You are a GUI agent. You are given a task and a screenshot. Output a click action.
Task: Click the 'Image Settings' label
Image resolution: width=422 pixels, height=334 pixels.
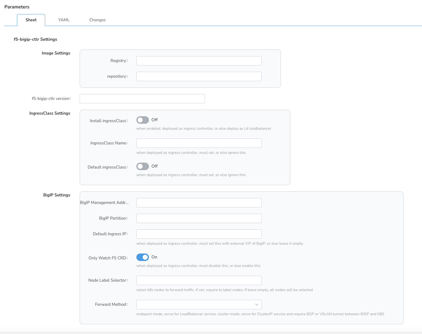click(56, 53)
